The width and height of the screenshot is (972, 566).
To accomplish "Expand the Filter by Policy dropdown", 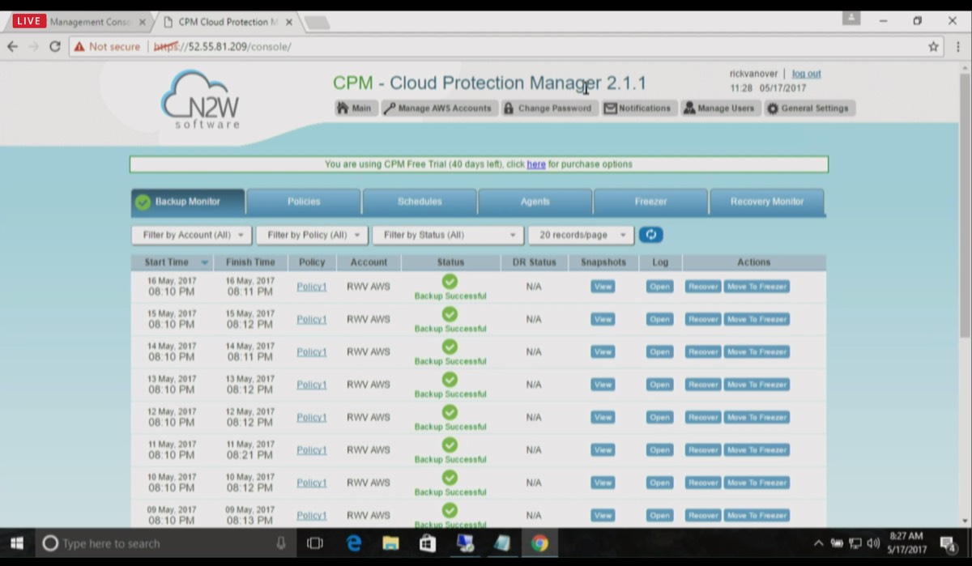I will pyautogui.click(x=313, y=235).
